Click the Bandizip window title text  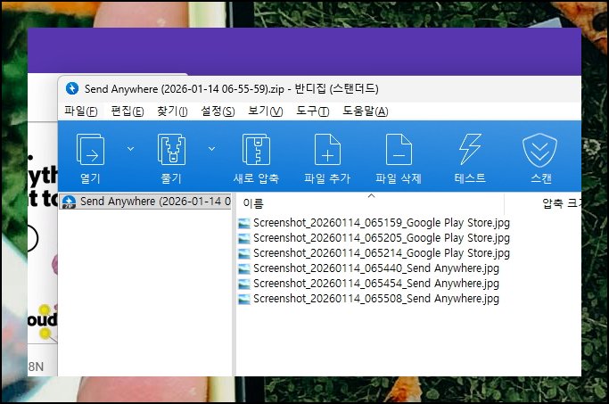(x=232, y=89)
